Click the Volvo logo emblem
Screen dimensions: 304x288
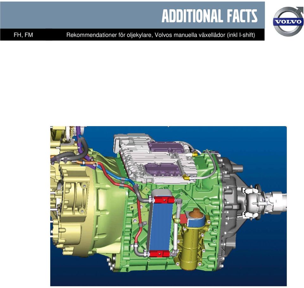[288, 21]
